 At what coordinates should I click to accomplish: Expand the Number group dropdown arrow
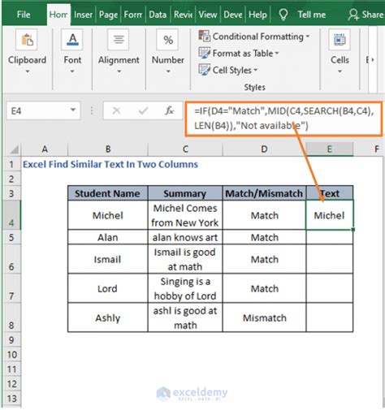coord(168,71)
